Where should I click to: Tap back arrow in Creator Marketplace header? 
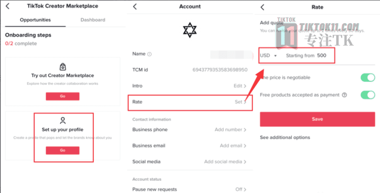7,6
